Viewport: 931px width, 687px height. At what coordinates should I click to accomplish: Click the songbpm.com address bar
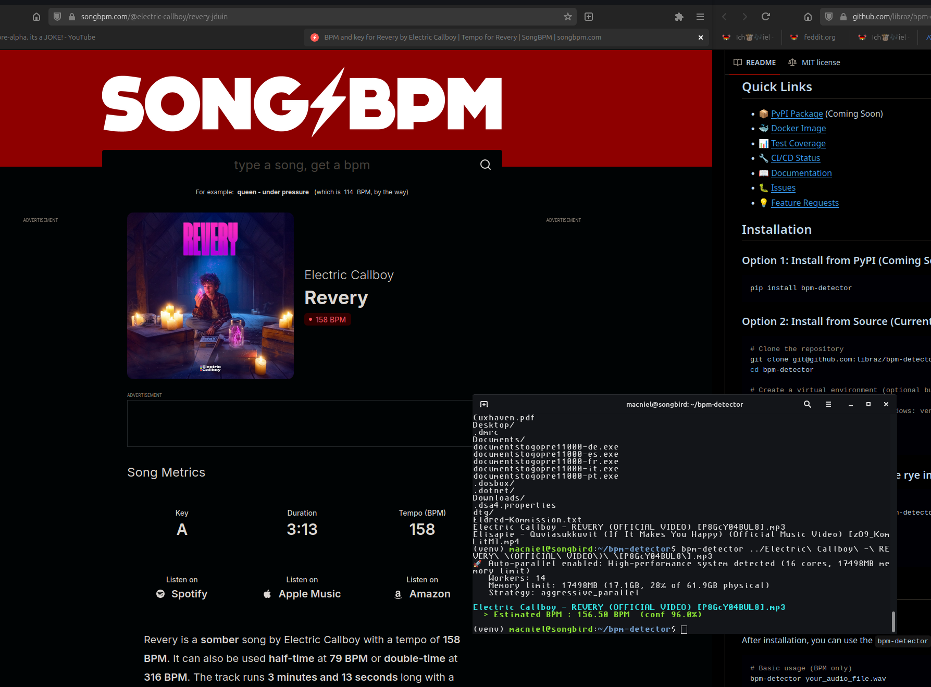coord(313,17)
